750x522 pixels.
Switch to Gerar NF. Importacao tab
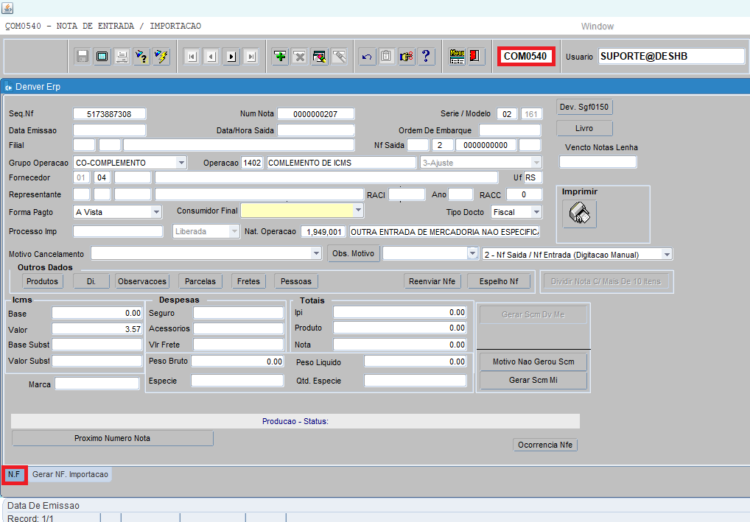[x=70, y=474]
